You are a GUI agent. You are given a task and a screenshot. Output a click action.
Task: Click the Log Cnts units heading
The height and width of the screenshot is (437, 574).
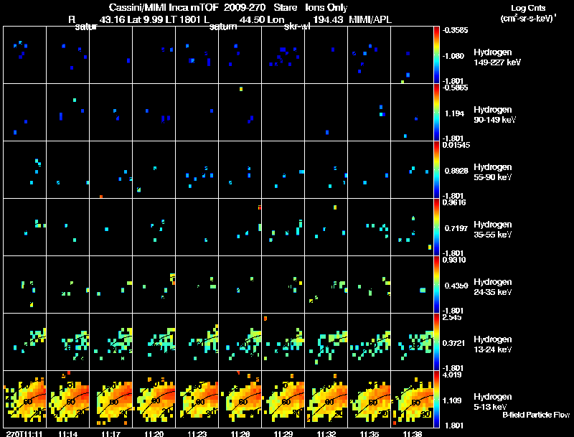click(x=528, y=8)
